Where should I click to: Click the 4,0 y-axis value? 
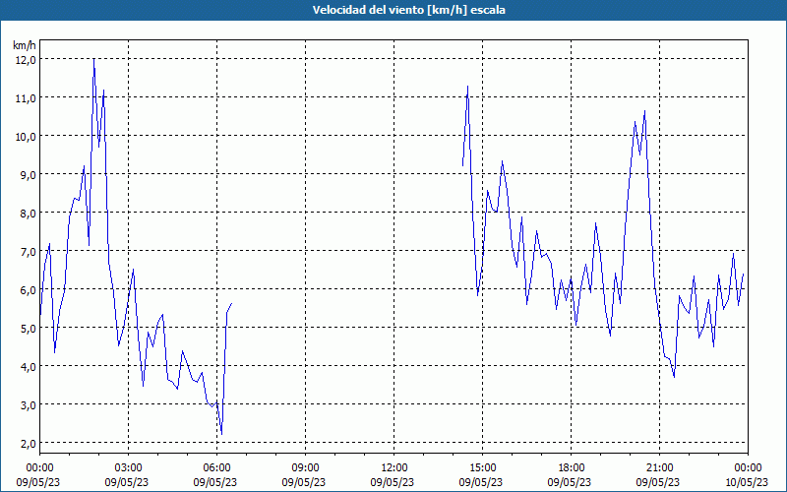click(28, 366)
